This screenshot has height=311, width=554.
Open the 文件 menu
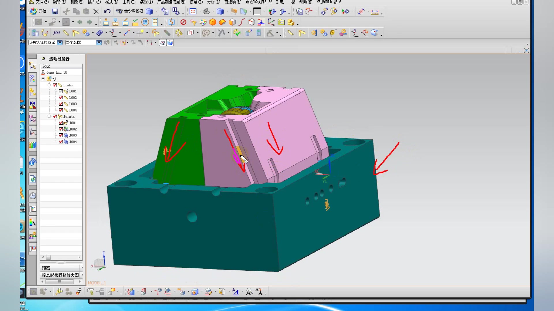pyautogui.click(x=42, y=2)
